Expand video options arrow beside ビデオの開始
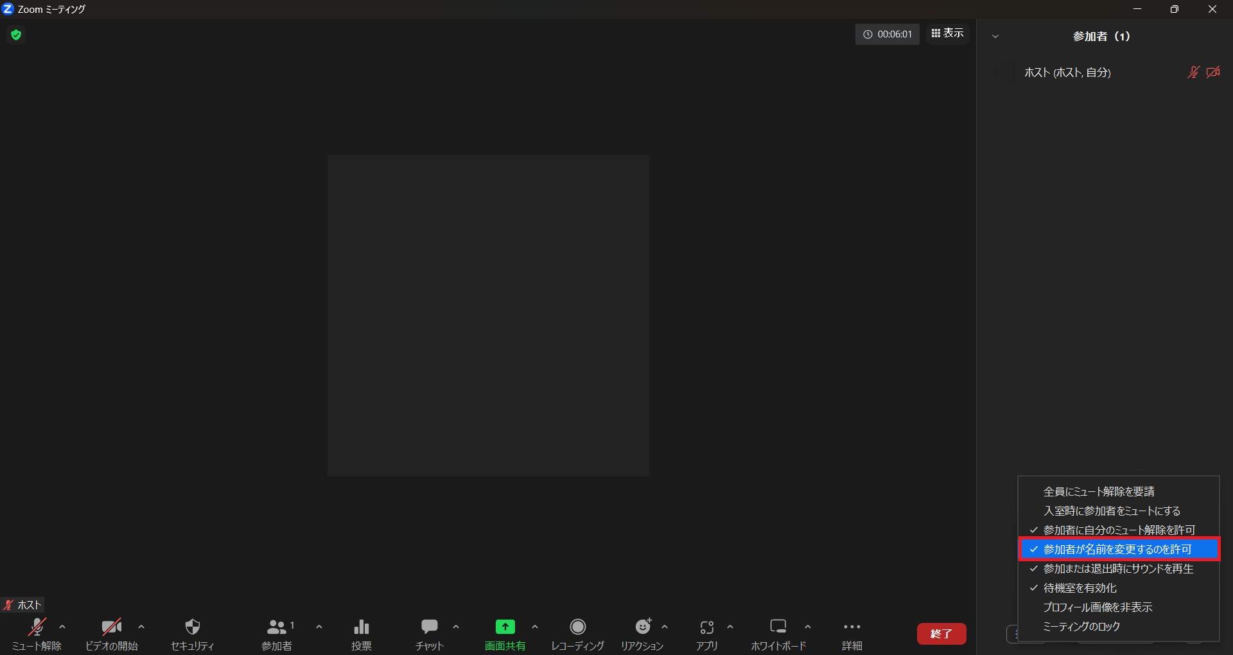Viewport: 1233px width, 655px height. coord(141,627)
